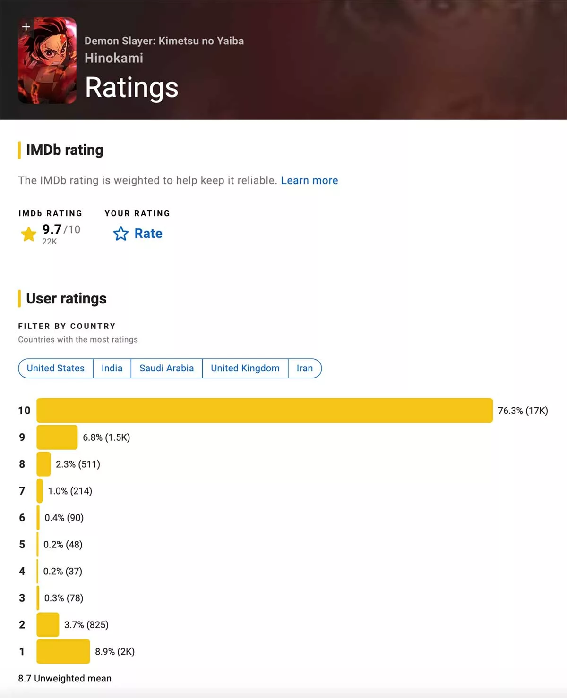Filter ratings by Saudi Arabia

point(166,368)
